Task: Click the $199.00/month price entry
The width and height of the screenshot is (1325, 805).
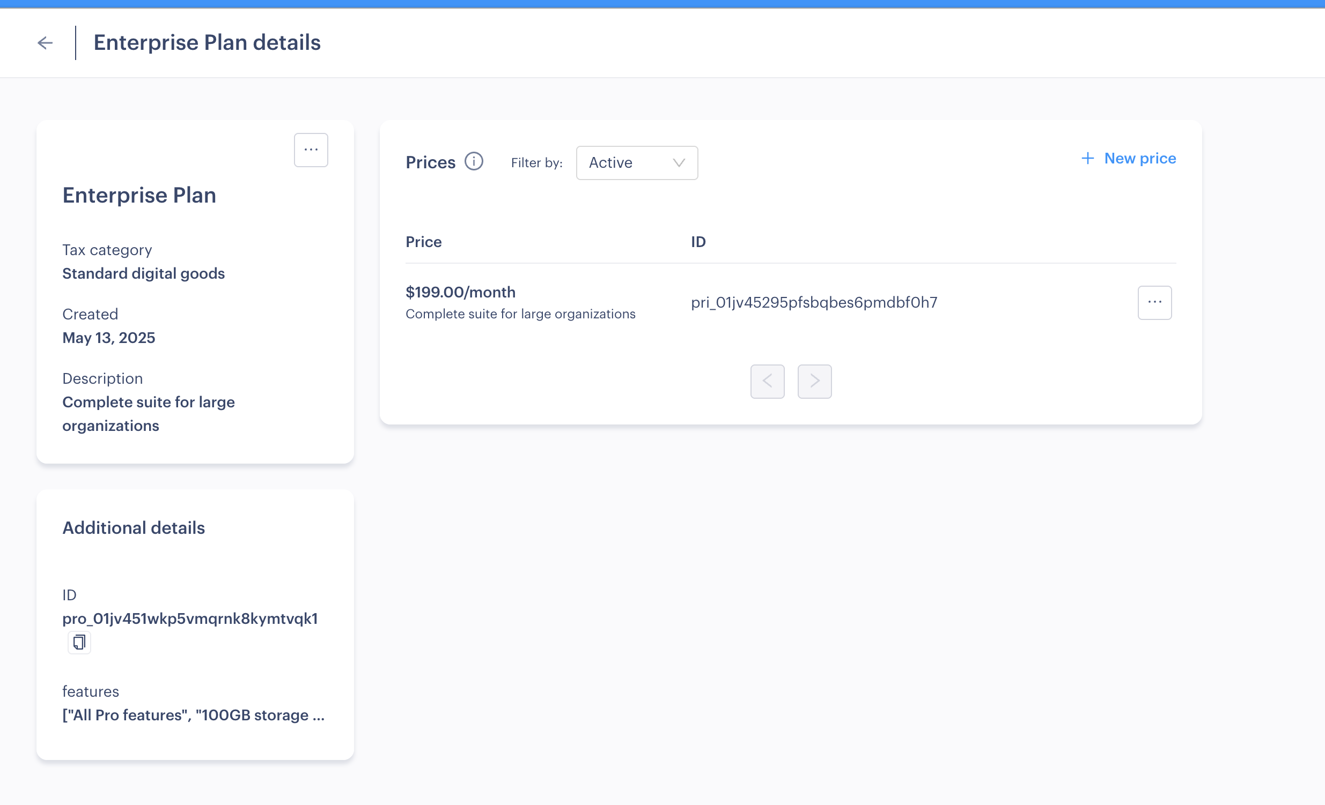Action: (460, 292)
